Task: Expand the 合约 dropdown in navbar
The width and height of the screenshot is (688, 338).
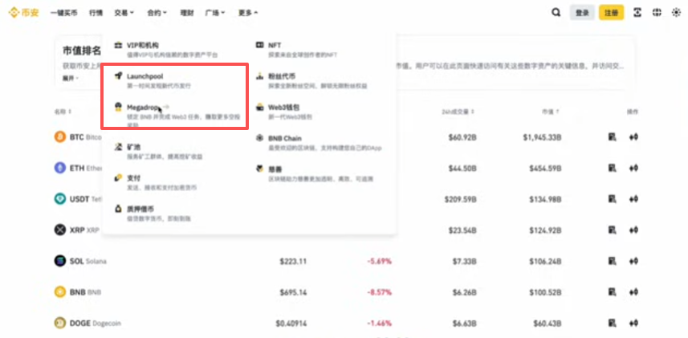Action: 157,13
